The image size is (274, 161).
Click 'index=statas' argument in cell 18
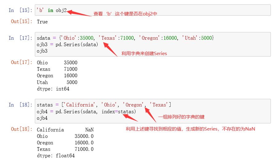pos(118,111)
